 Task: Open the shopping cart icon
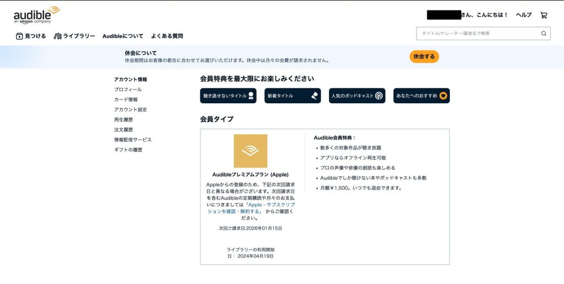pyautogui.click(x=544, y=15)
